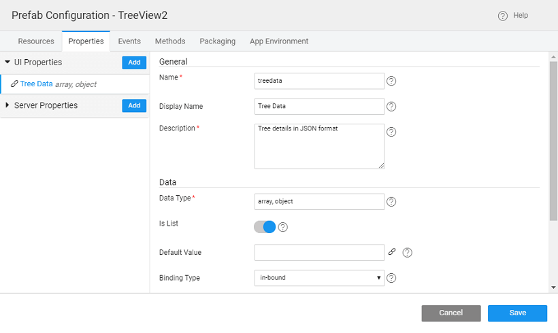
Task: Click the help icon beside Data Type
Action: pyautogui.click(x=391, y=202)
